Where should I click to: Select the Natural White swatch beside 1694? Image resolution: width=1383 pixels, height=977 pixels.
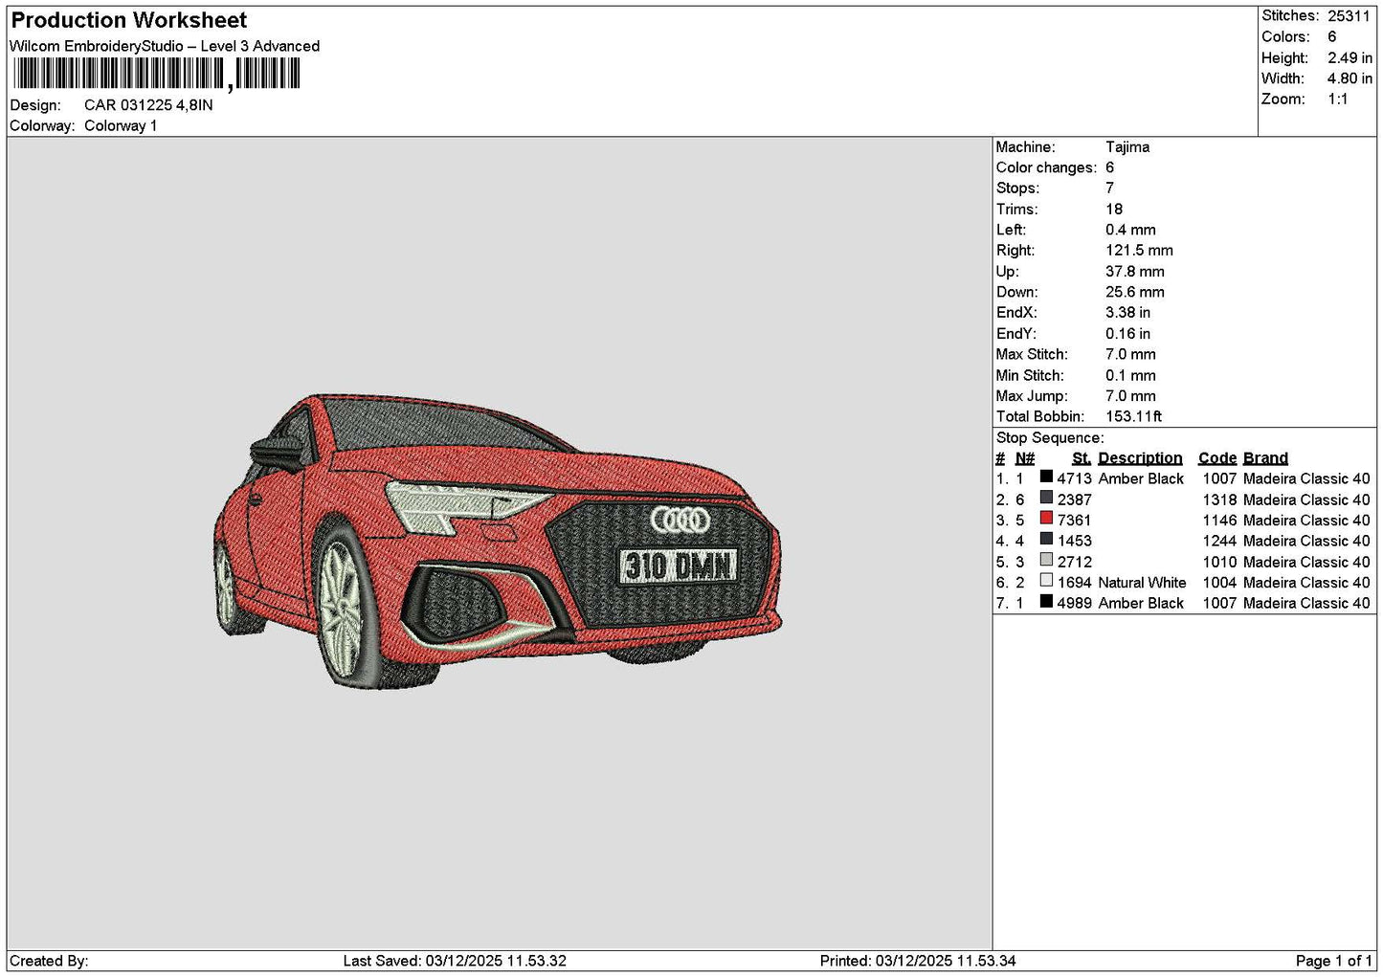pyautogui.click(x=1046, y=581)
